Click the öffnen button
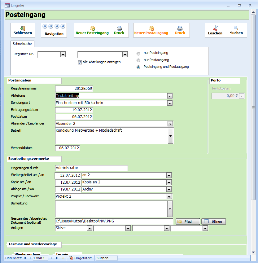 [x=213, y=221]
